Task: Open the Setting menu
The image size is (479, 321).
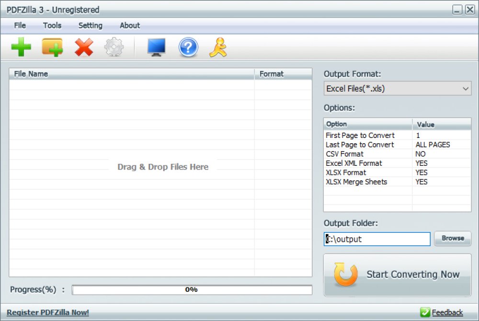Action: click(x=91, y=25)
